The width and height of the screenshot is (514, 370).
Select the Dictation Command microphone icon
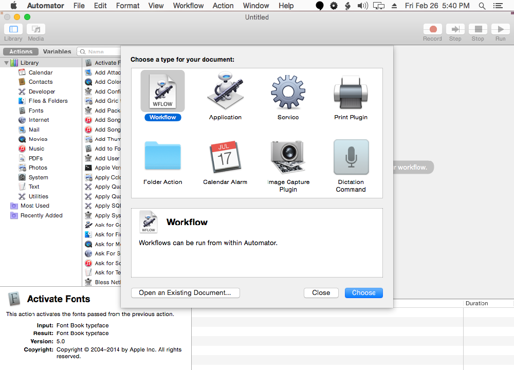click(351, 157)
